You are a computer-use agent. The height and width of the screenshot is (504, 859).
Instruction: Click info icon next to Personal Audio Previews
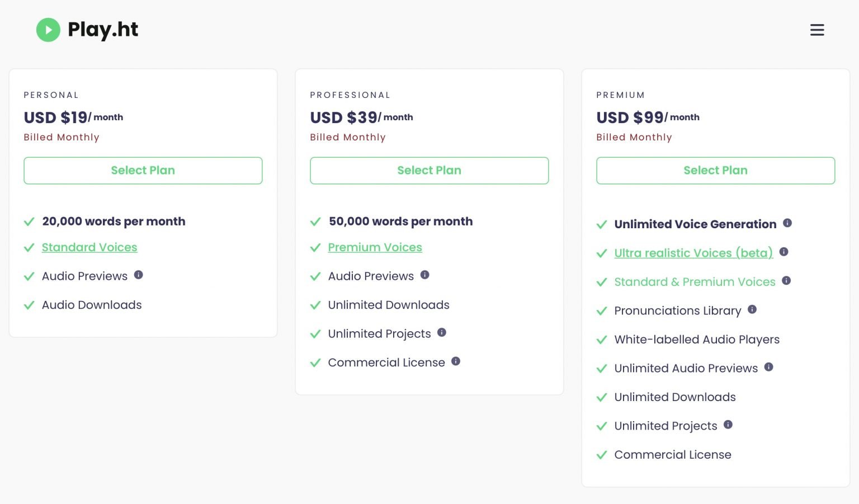139,275
